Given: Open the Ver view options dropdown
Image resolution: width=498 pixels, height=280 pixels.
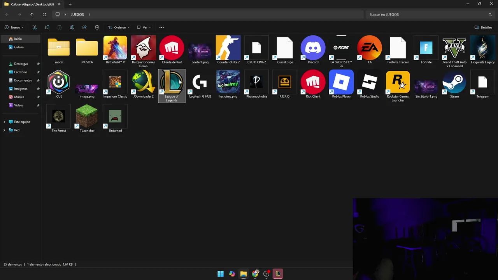Looking at the screenshot, I should click(144, 27).
